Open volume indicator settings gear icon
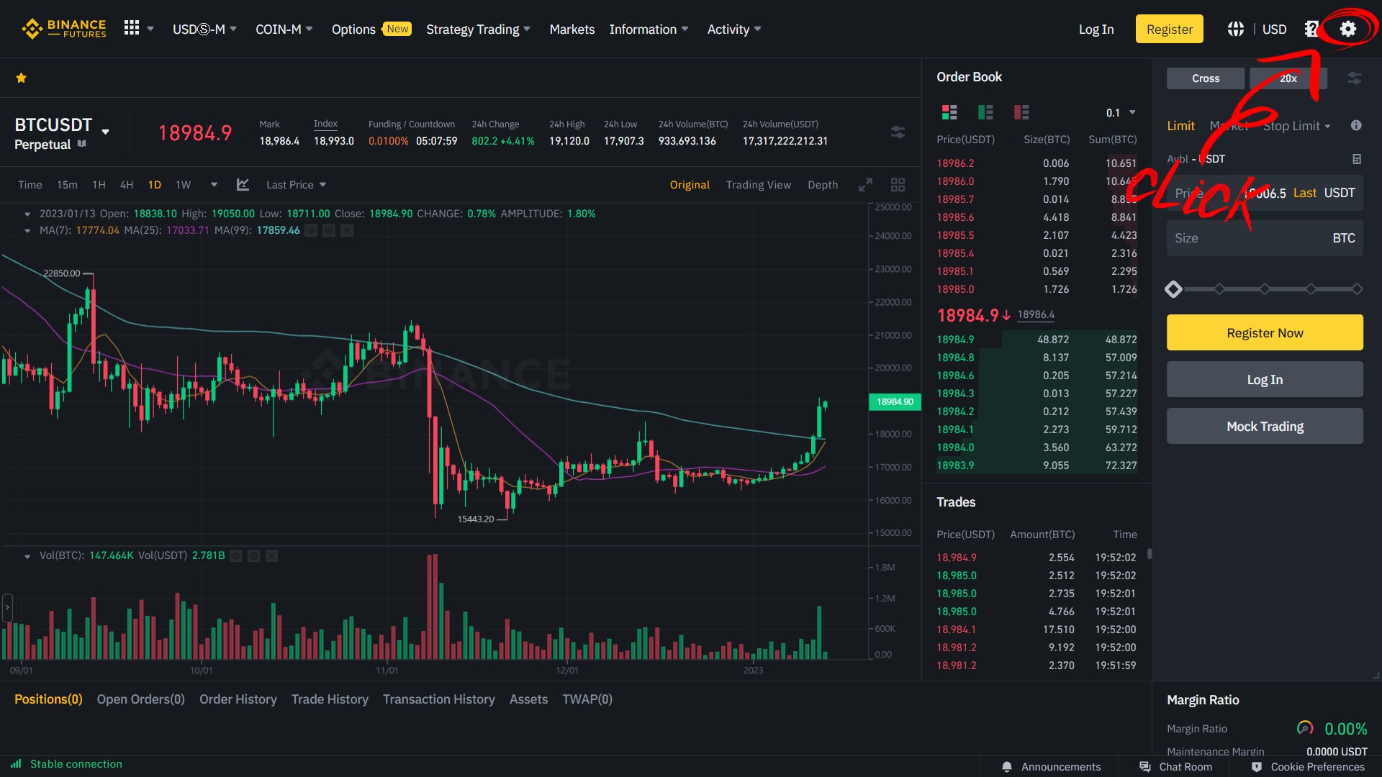The height and width of the screenshot is (777, 1382). pos(253,555)
